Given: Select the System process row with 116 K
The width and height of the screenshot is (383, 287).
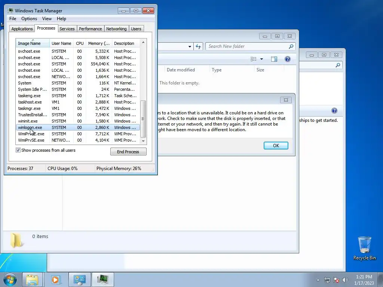Looking at the screenshot, I should click(x=78, y=83).
